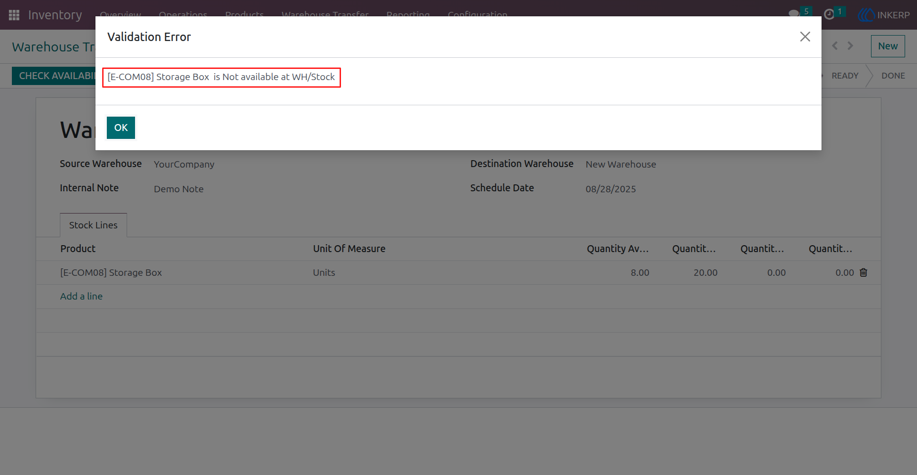Open the Warehouse Transfer menu
917x475 pixels.
(325, 14)
